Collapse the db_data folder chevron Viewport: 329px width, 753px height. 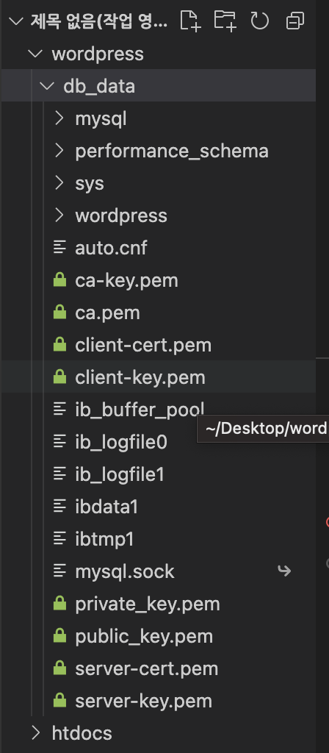(x=47, y=86)
